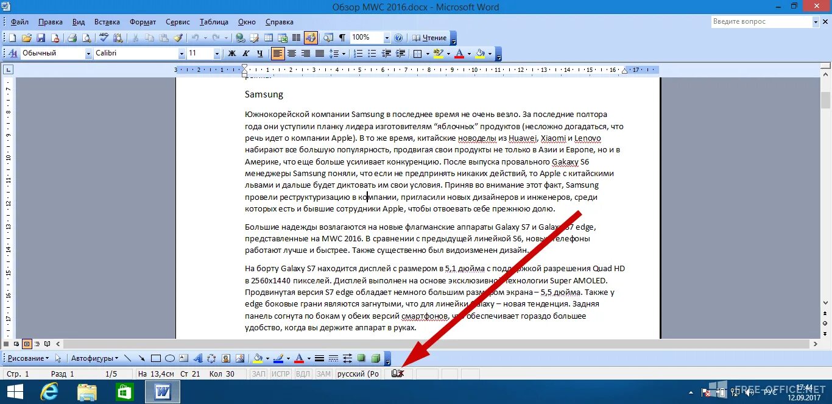Click the spelling status book icon
Screen dimensions: 832x404
coord(398,374)
